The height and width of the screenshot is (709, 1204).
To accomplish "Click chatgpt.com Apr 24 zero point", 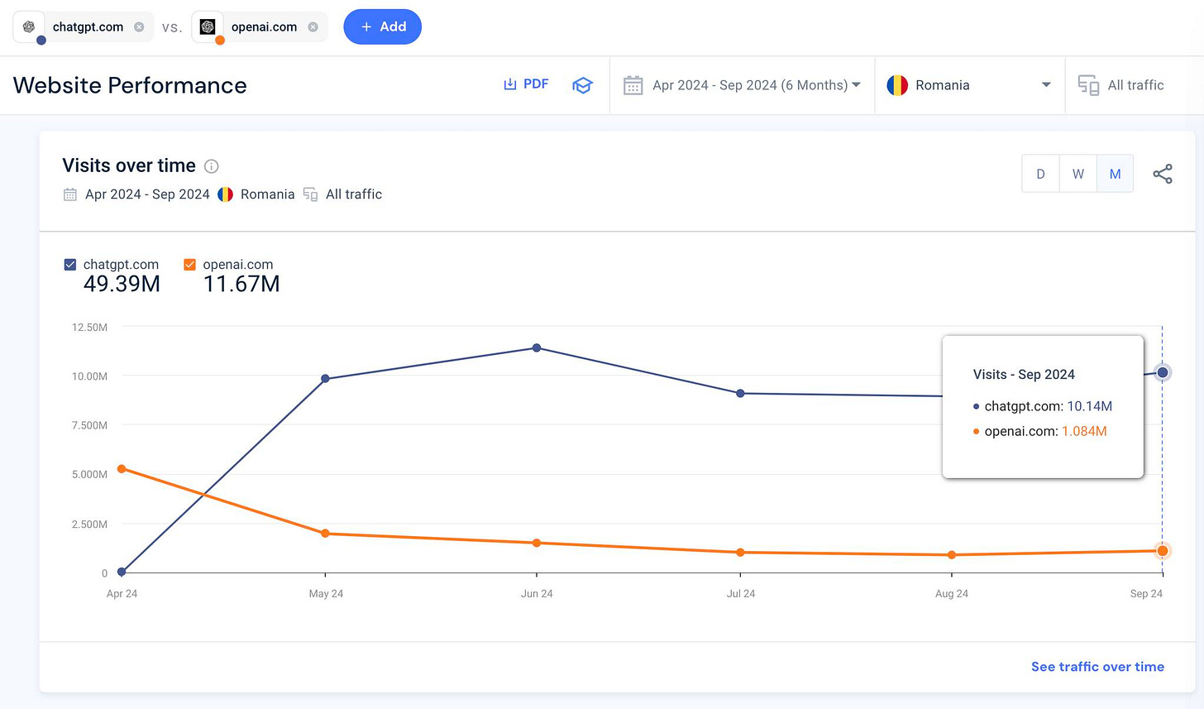I will 122,572.
